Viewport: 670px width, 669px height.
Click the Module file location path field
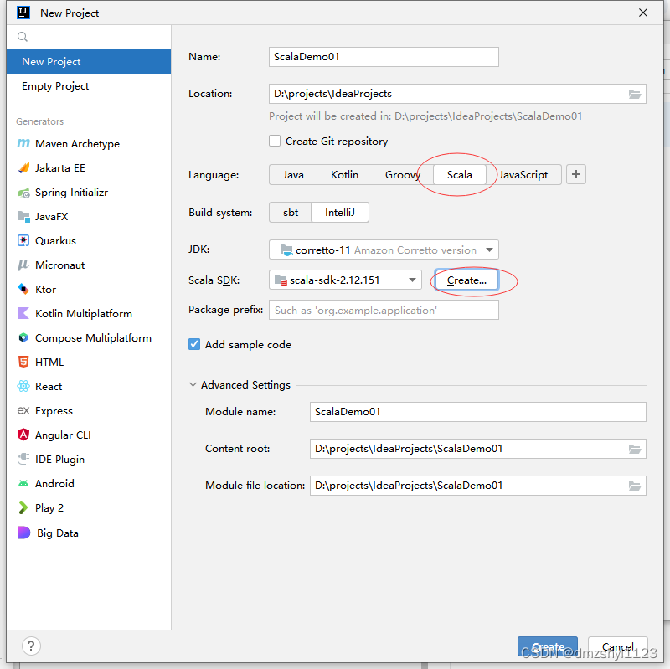click(x=469, y=486)
